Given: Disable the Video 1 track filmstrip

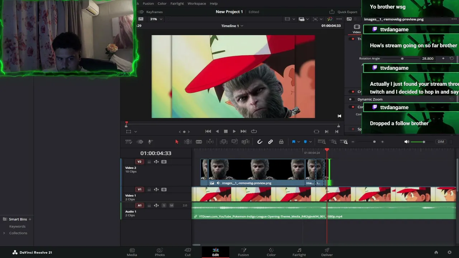Looking at the screenshot, I should [164, 190].
